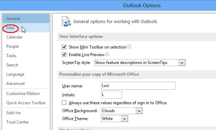The height and width of the screenshot is (130, 216).
Task: Go to the Add-Ins page
Action: point(26,113)
